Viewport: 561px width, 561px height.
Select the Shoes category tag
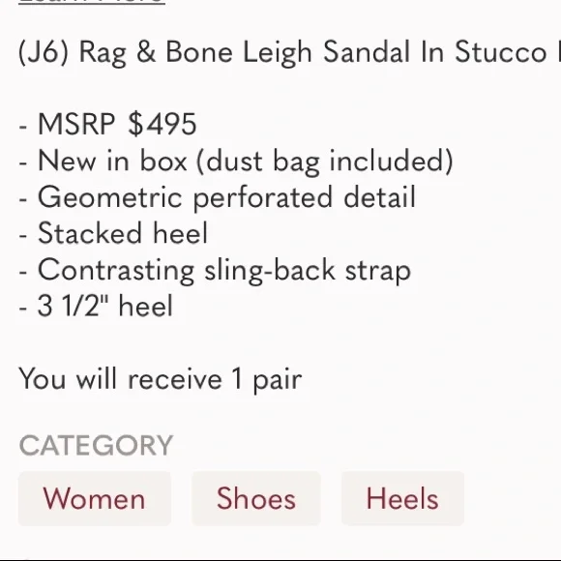256,498
